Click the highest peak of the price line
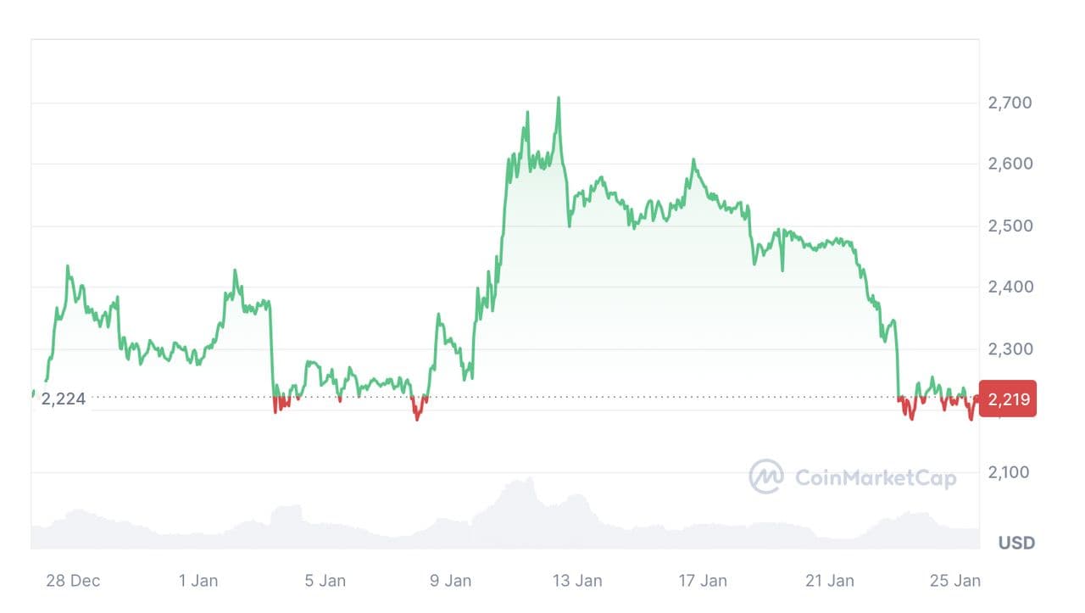1085x613 pixels. click(559, 98)
